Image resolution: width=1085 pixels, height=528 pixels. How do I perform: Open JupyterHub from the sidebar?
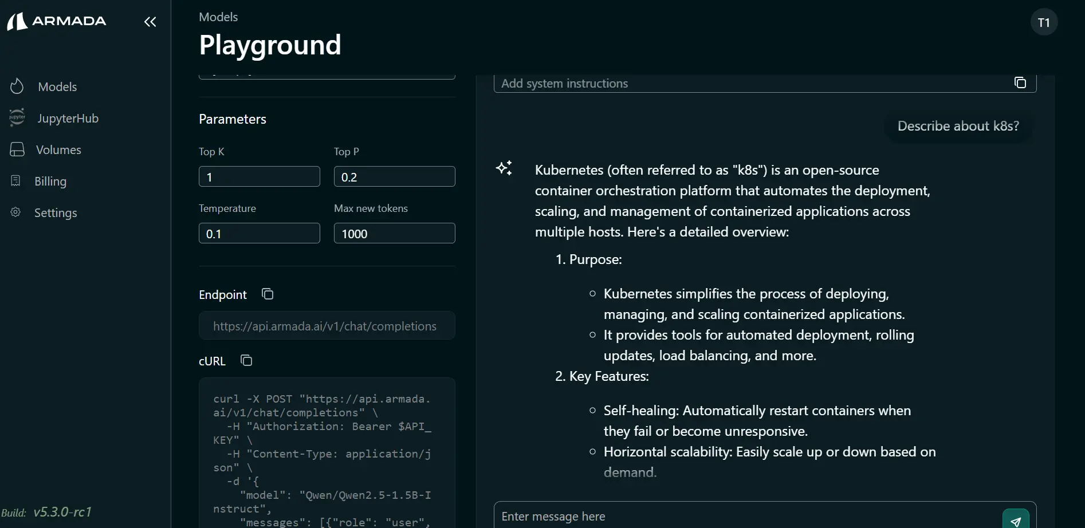[x=68, y=118]
